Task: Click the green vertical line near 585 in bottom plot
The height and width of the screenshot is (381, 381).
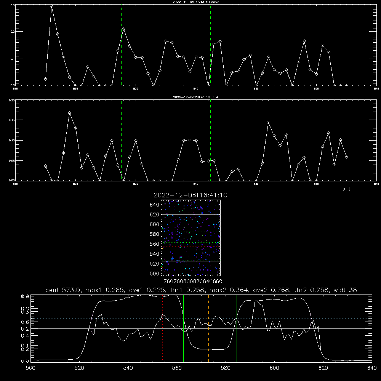Action: (237, 328)
